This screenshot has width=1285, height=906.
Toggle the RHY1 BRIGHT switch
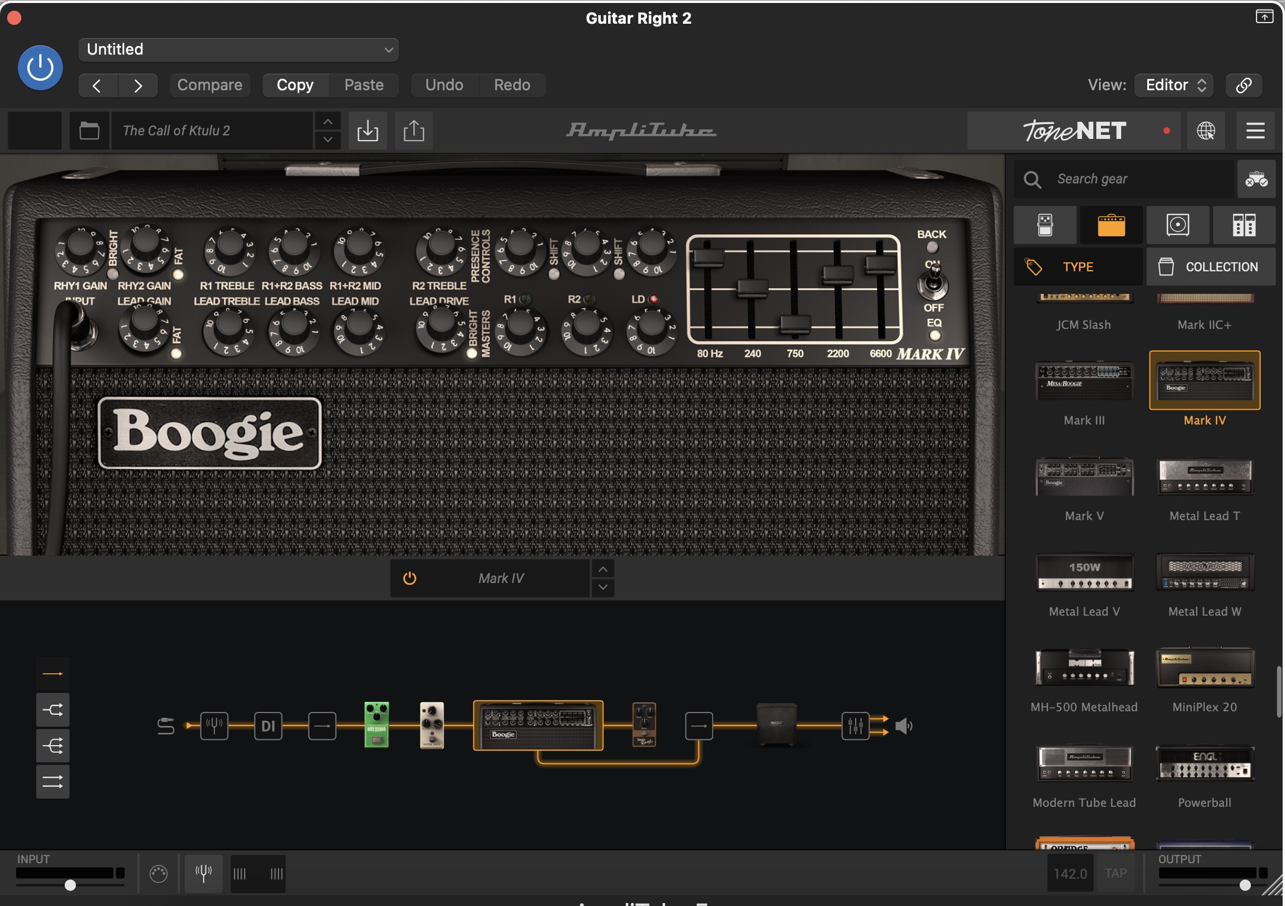click(112, 274)
